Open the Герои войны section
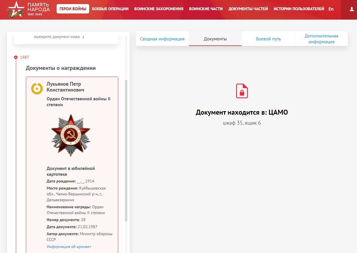 click(x=73, y=9)
